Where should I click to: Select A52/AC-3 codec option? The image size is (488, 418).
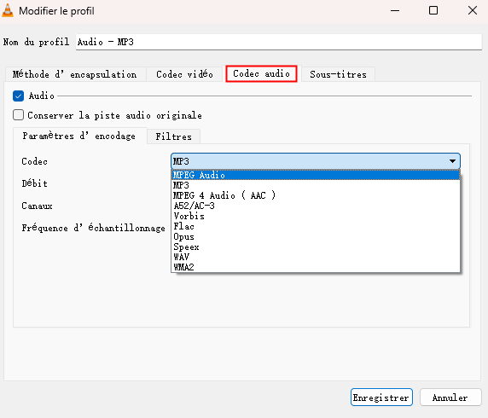point(316,206)
